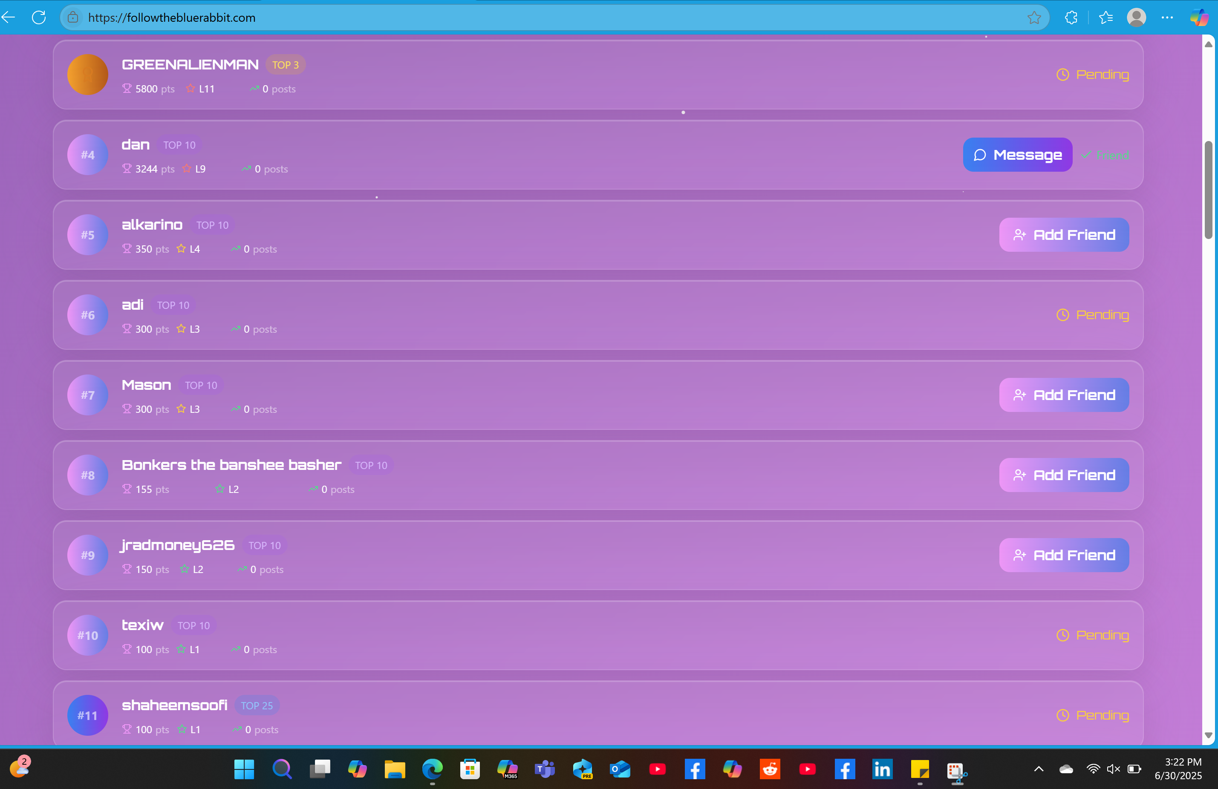Viewport: 1218px width, 789px height.
Task: Click GREENALIENMAN's orange avatar
Action: pos(87,75)
